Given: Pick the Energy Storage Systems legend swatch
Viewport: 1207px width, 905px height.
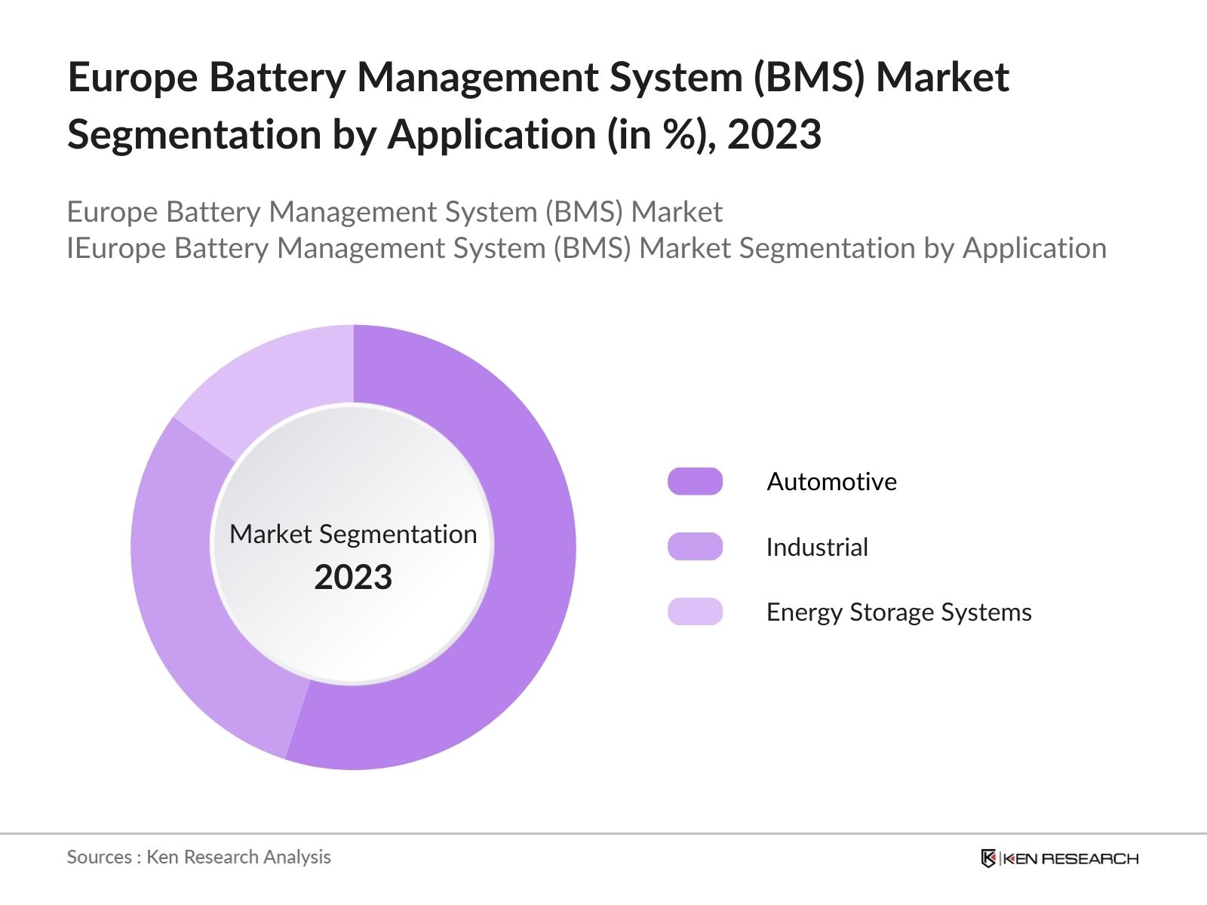Looking at the screenshot, I should (695, 612).
